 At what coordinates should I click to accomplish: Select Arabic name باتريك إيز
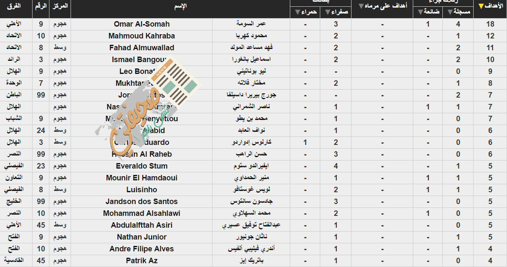coord(251,261)
